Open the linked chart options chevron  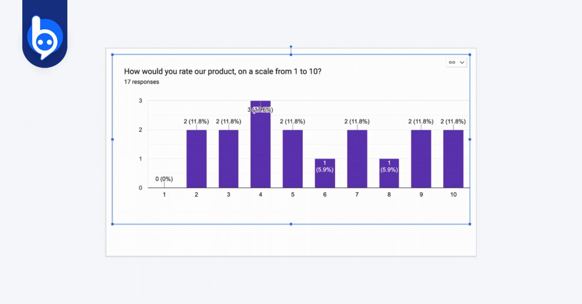click(462, 62)
